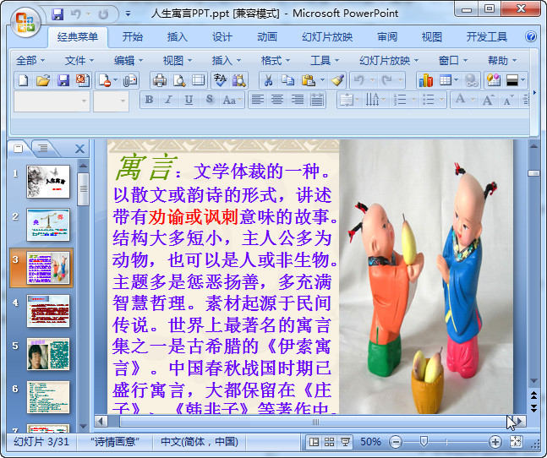547x458 pixels.
Task: Toggle Bold formatting
Action: 149,100
